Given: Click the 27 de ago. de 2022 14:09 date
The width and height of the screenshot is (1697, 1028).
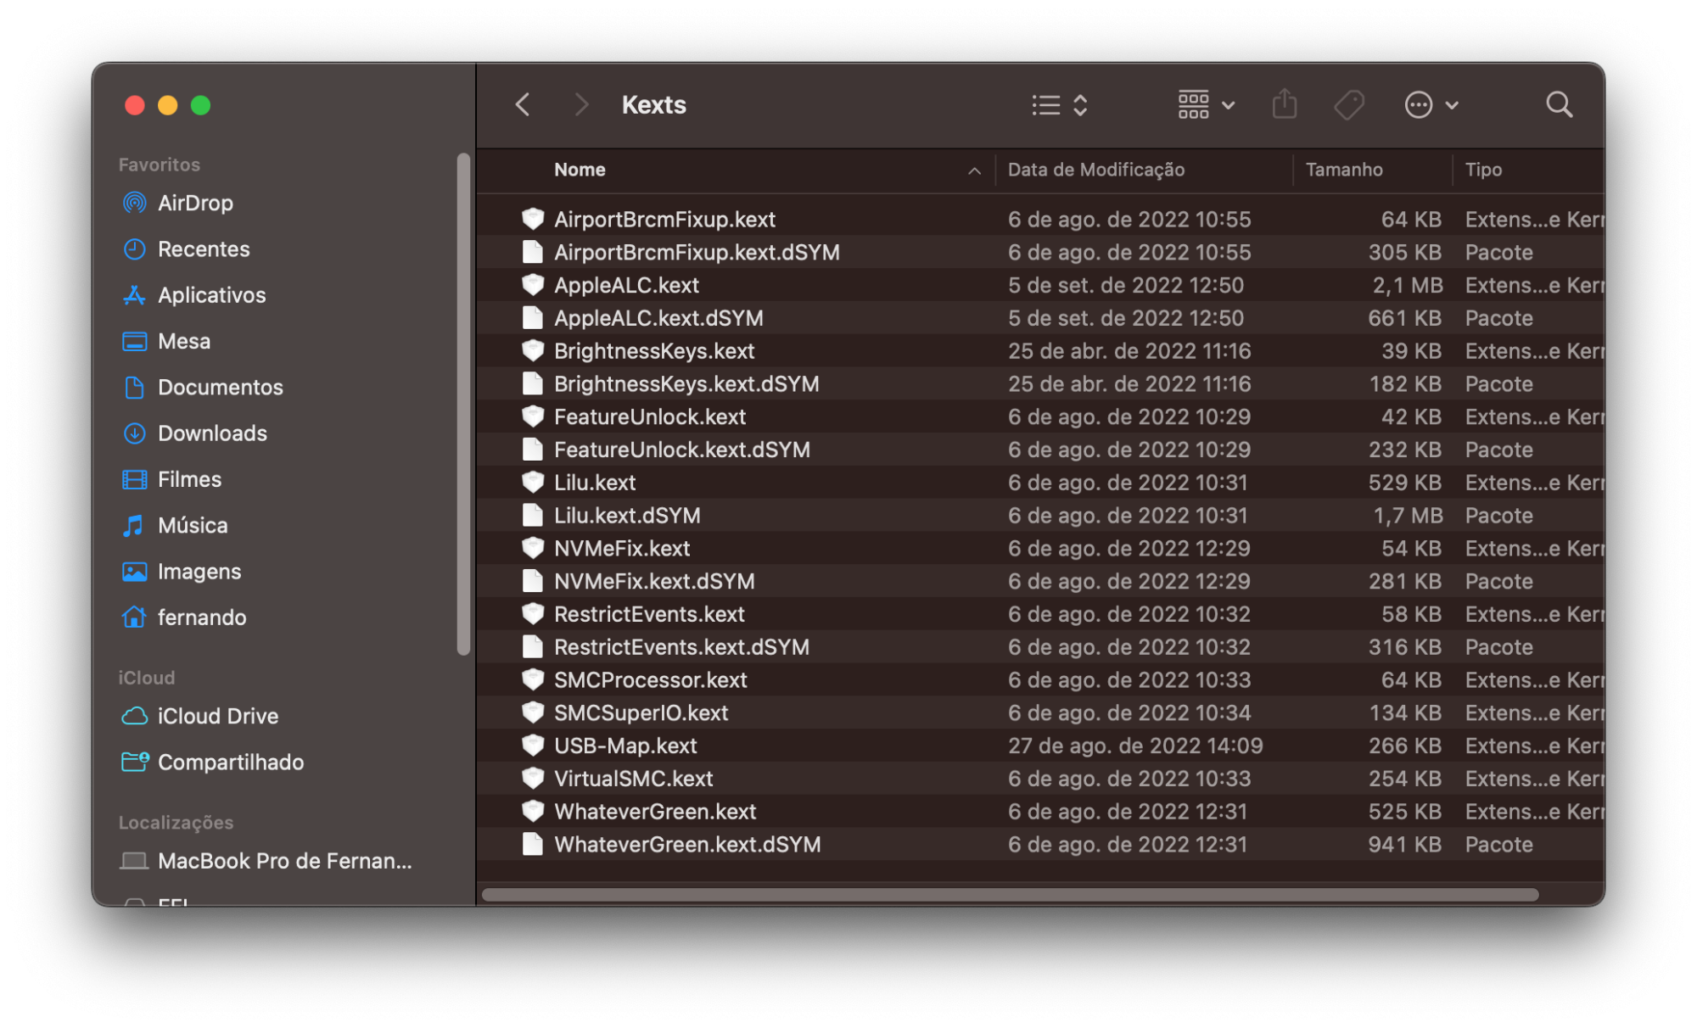Looking at the screenshot, I should (x=1135, y=746).
